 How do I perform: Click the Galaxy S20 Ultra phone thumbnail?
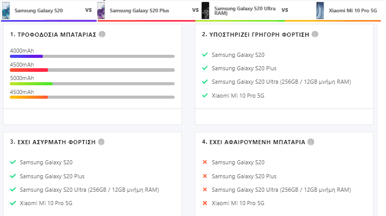pyautogui.click(x=205, y=10)
